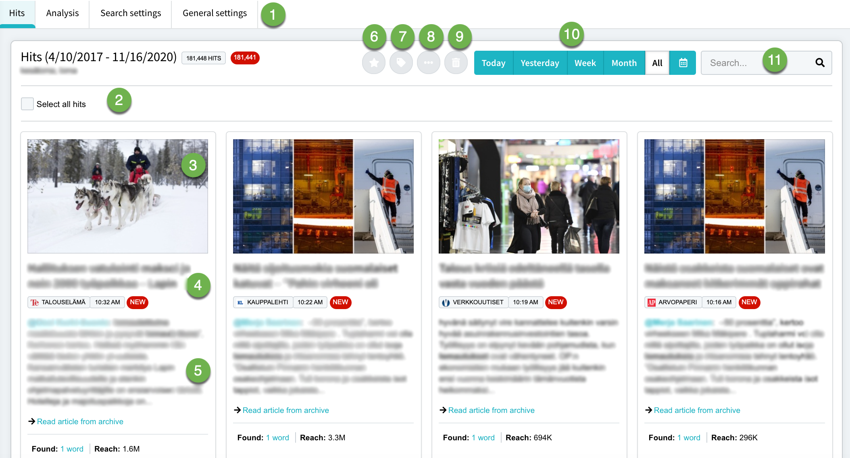850x458 pixels.
Task: Open the calendar date picker
Action: coord(683,63)
